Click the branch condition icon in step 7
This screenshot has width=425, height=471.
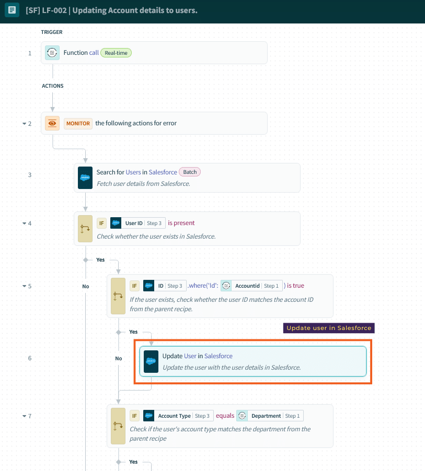click(x=118, y=426)
